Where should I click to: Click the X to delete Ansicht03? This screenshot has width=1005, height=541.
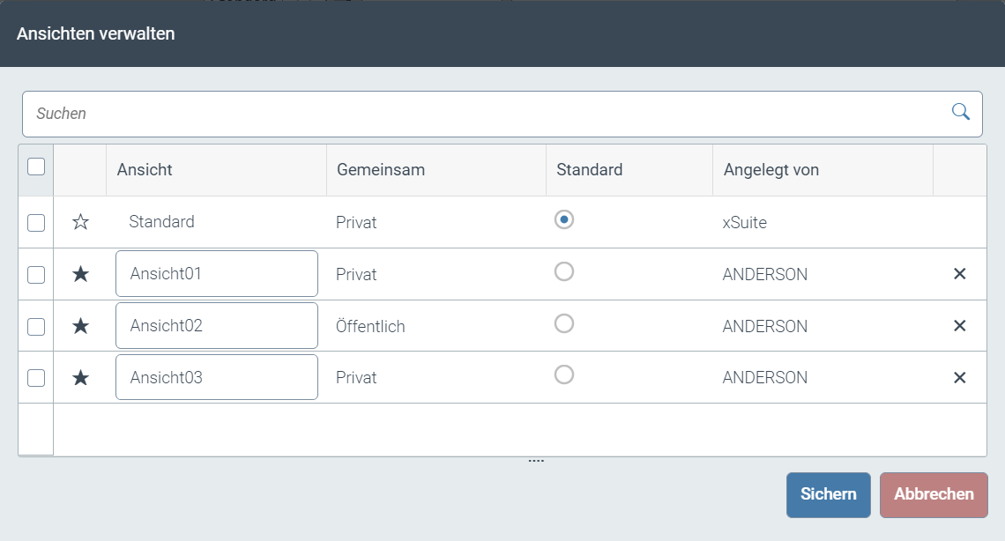pyautogui.click(x=960, y=377)
